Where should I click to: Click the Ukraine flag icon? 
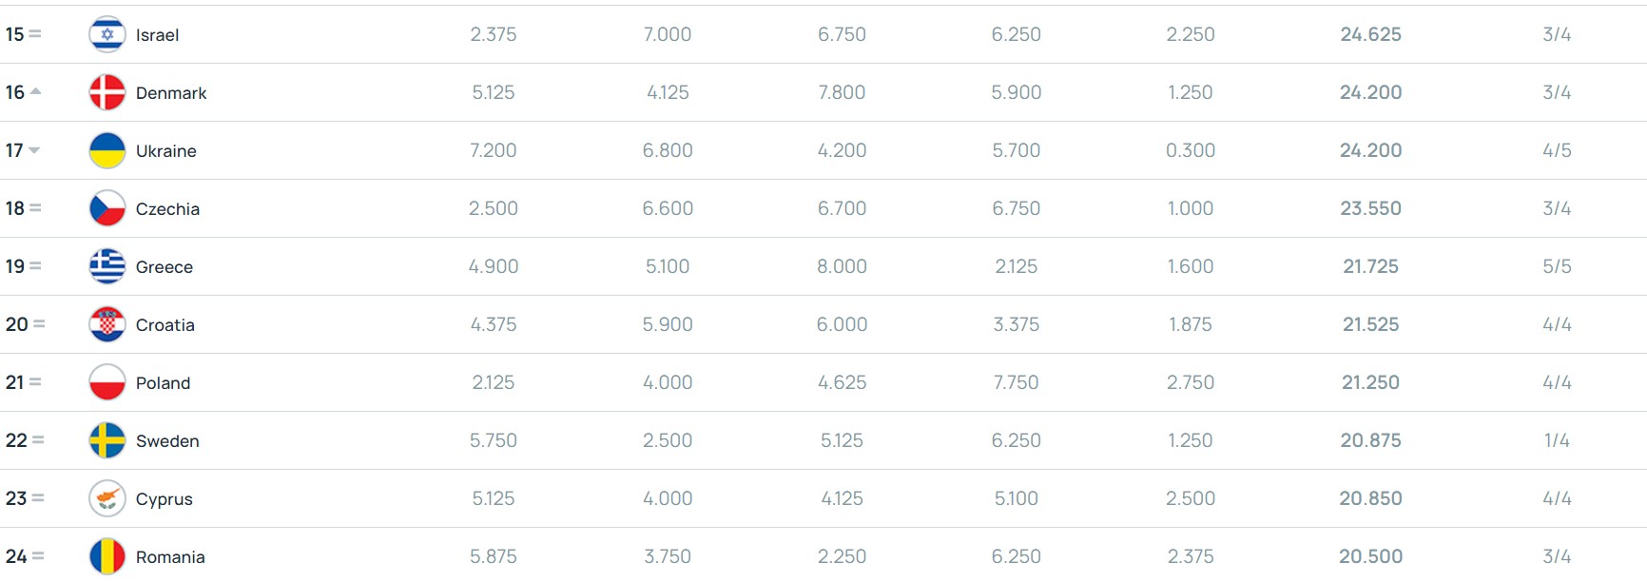pyautogui.click(x=107, y=150)
